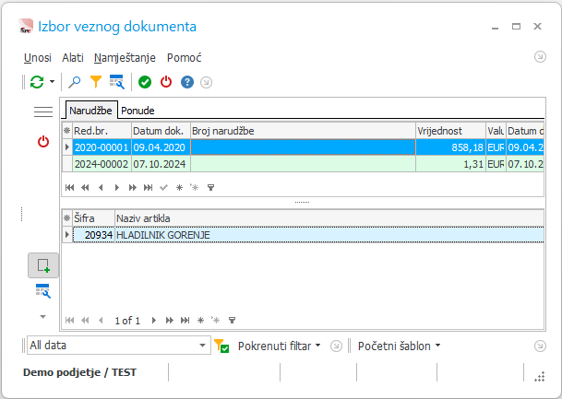
Task: Click Demo podjetje / TEST status text
Action: click(79, 372)
